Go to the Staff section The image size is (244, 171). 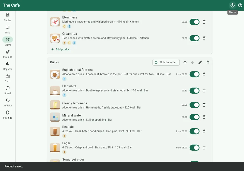8,78
